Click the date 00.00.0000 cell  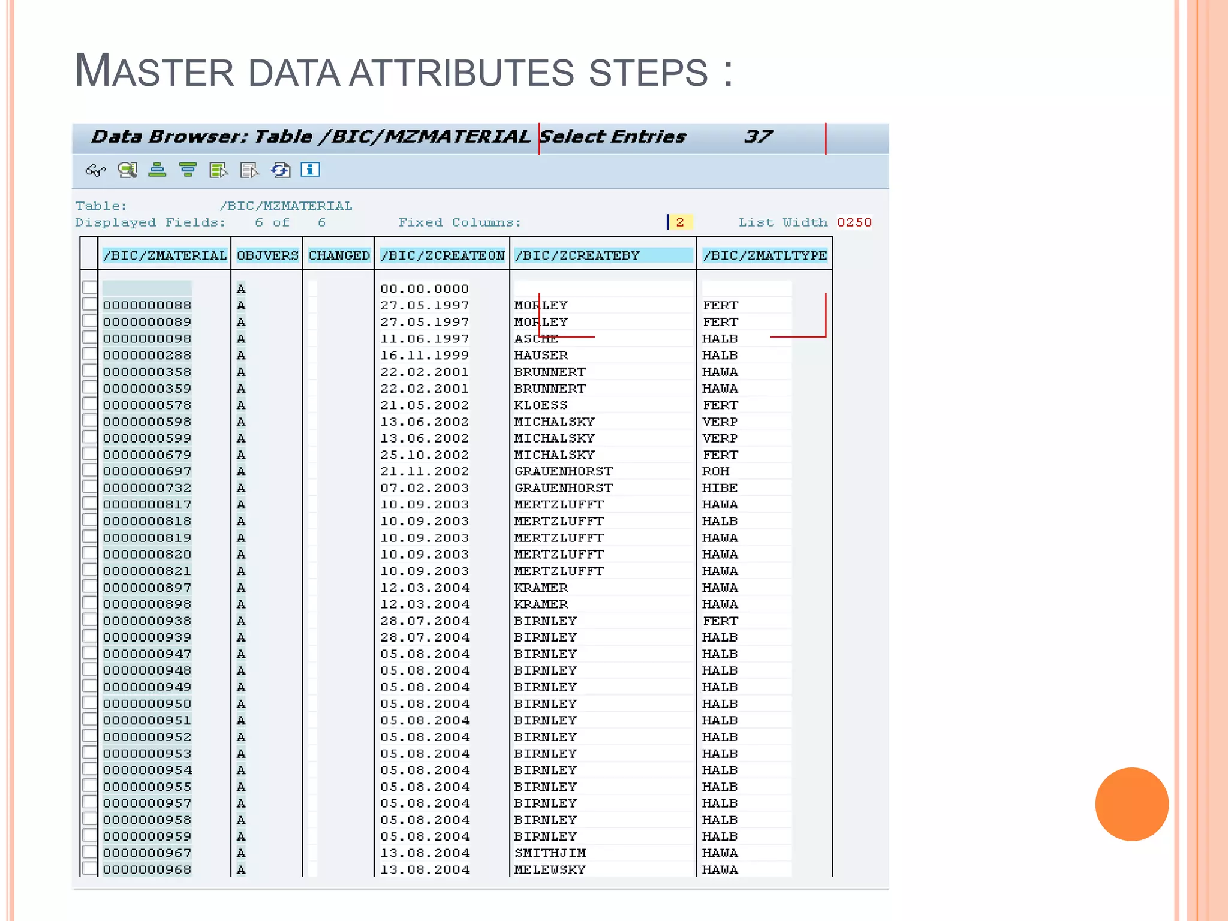coord(425,289)
